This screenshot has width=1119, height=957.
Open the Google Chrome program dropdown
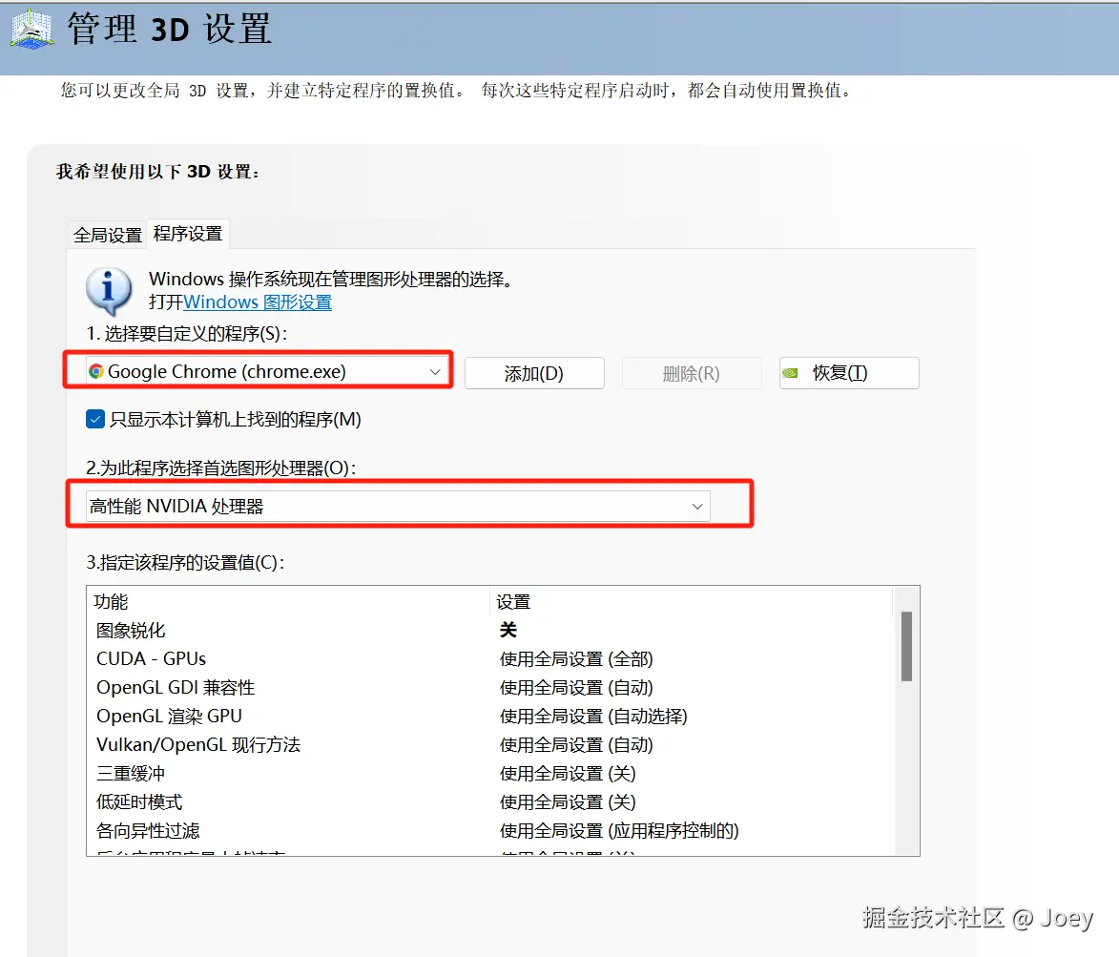pos(265,371)
